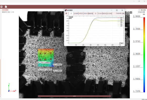Click the XYZ coordinate axis indicator

pos(12,88)
